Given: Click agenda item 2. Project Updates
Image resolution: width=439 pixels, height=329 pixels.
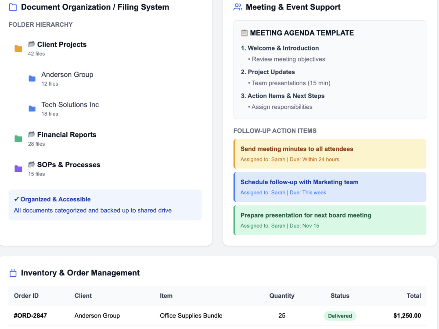Looking at the screenshot, I should [x=268, y=72].
